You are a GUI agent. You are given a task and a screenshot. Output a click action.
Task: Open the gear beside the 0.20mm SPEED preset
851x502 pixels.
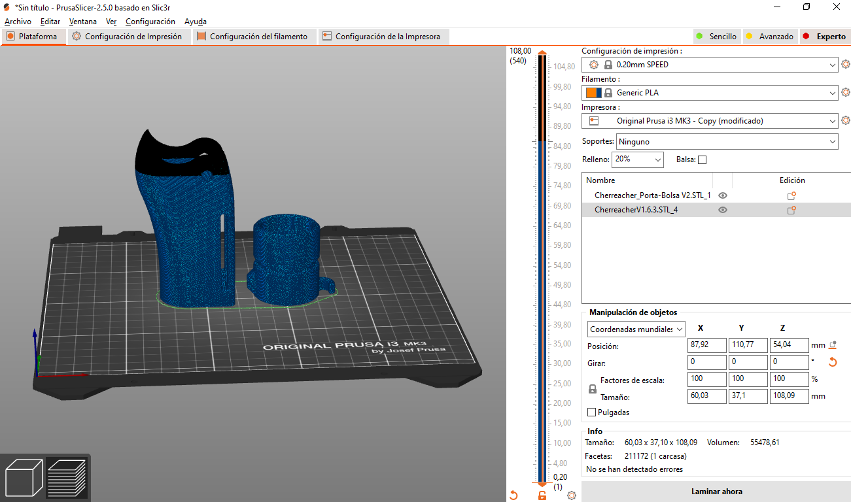point(845,65)
